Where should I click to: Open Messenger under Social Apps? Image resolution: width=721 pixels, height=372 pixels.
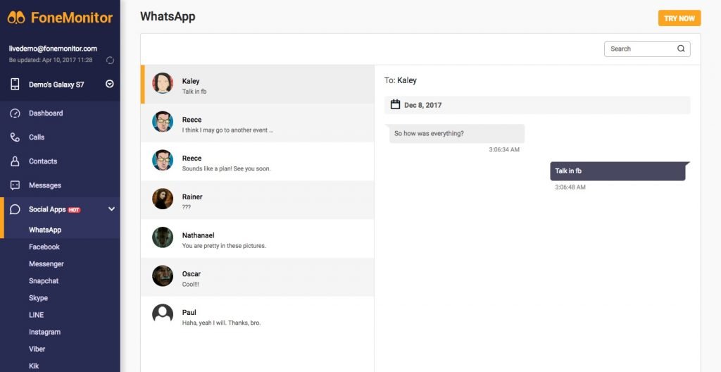tap(46, 263)
